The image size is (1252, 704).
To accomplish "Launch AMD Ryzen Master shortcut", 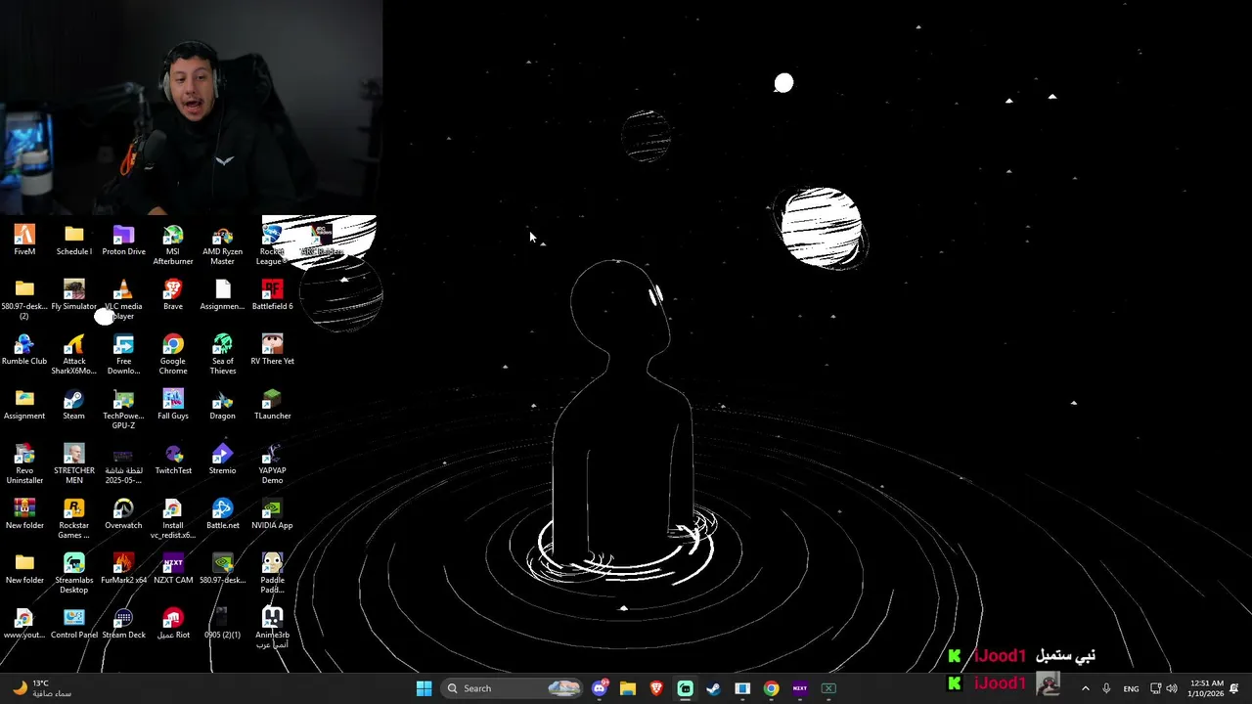I will pyautogui.click(x=223, y=244).
